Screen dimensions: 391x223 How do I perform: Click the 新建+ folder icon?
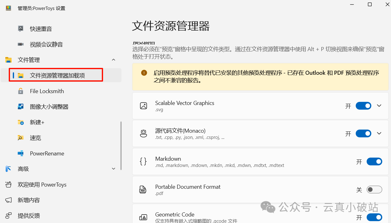(x=21, y=122)
